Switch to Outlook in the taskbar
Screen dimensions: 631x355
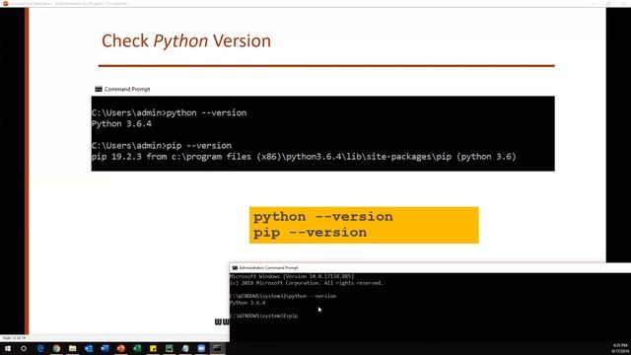[x=89, y=348]
